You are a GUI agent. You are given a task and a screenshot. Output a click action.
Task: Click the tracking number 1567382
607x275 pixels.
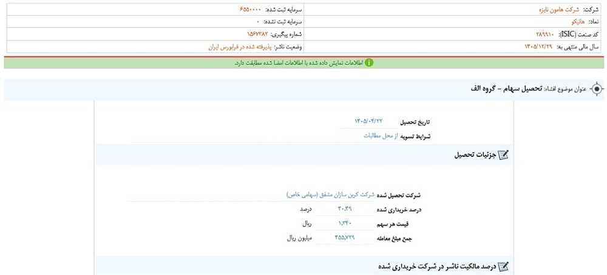point(257,35)
